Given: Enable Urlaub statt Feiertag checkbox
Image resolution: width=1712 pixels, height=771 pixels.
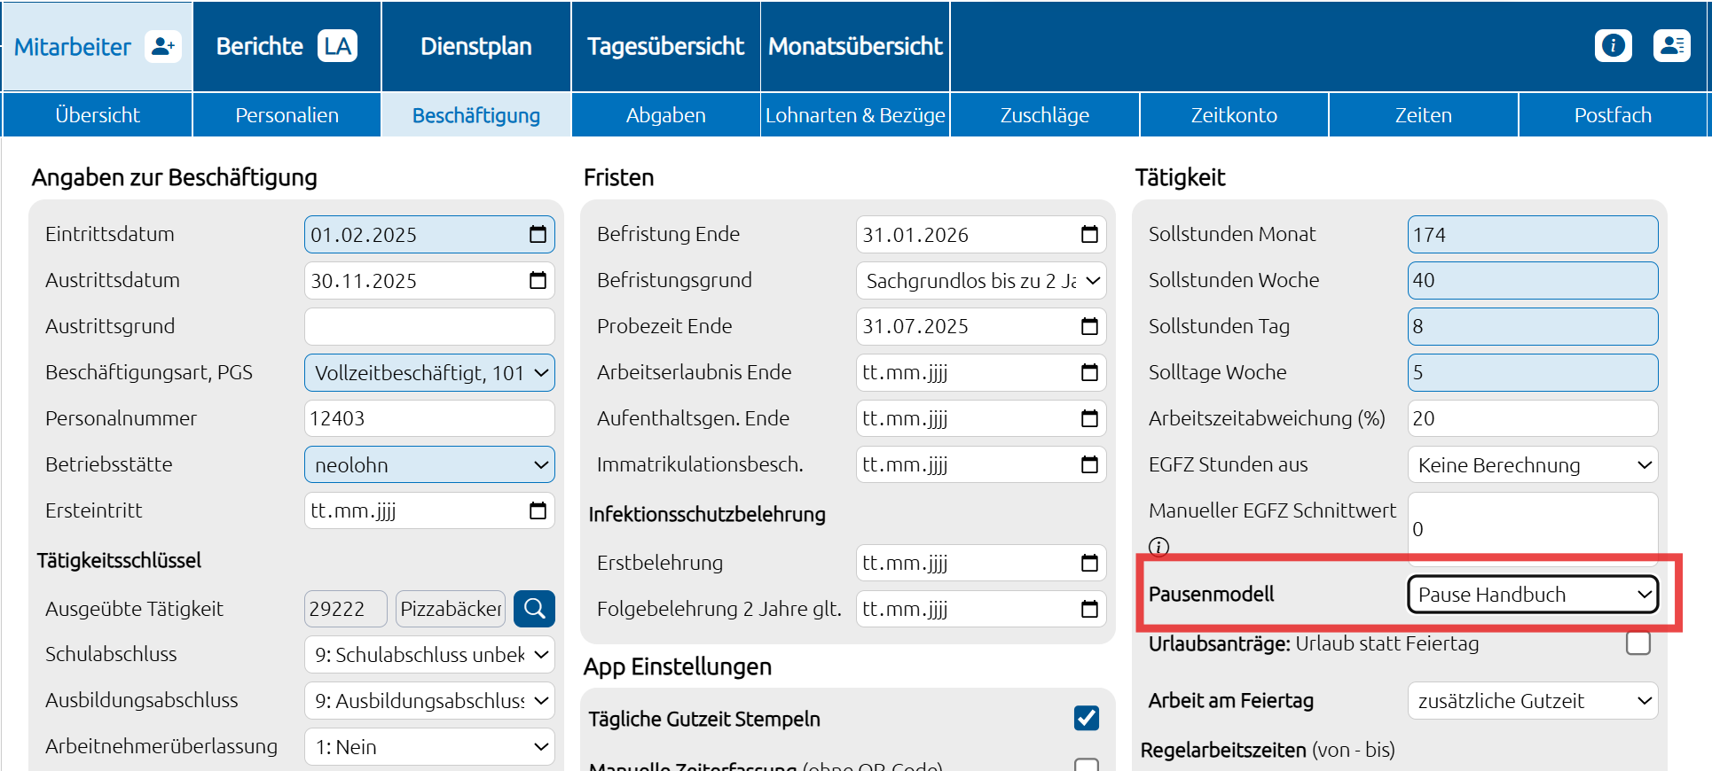Looking at the screenshot, I should click(x=1637, y=643).
